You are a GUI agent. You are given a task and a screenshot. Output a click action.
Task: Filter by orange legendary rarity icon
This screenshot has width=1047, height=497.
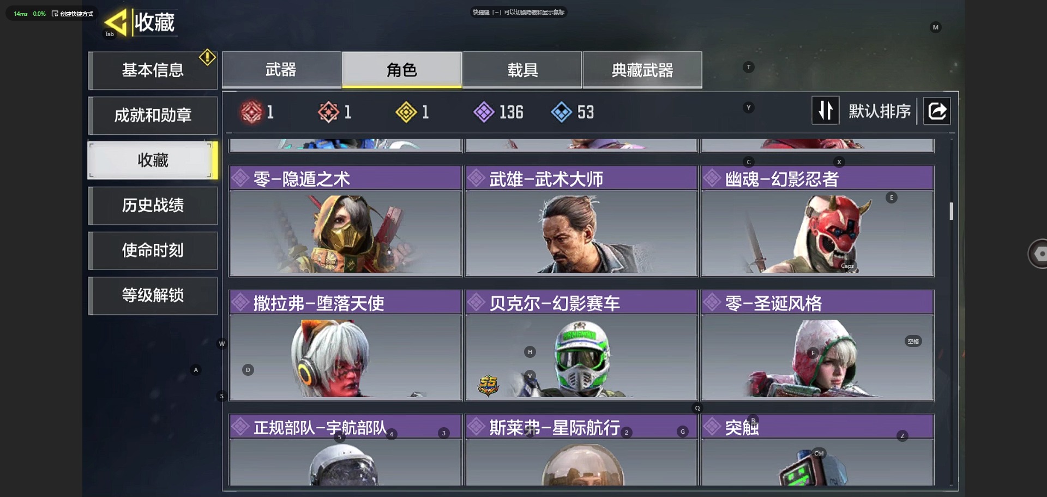pos(328,112)
